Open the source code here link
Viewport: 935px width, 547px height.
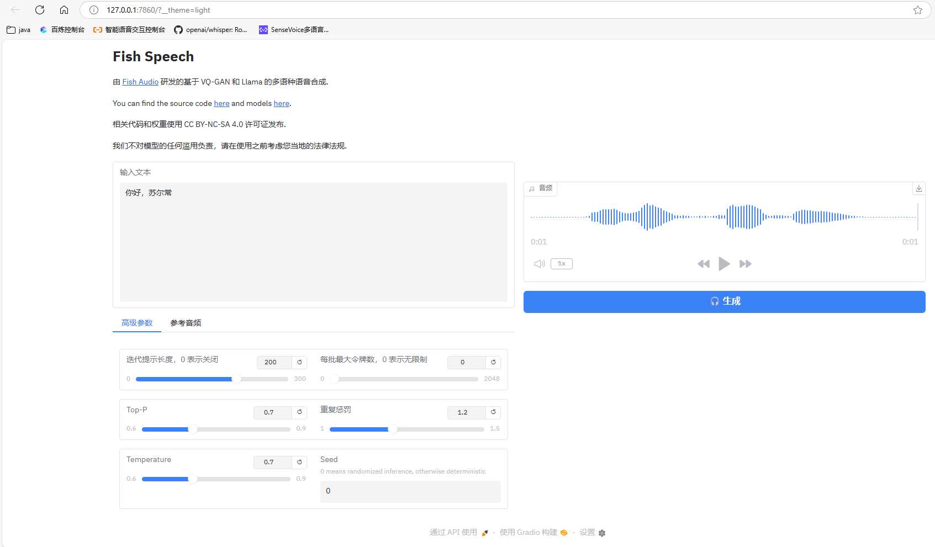click(221, 103)
